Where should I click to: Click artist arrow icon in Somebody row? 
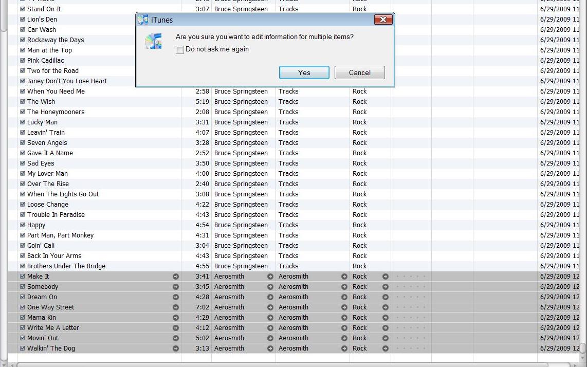click(x=270, y=287)
